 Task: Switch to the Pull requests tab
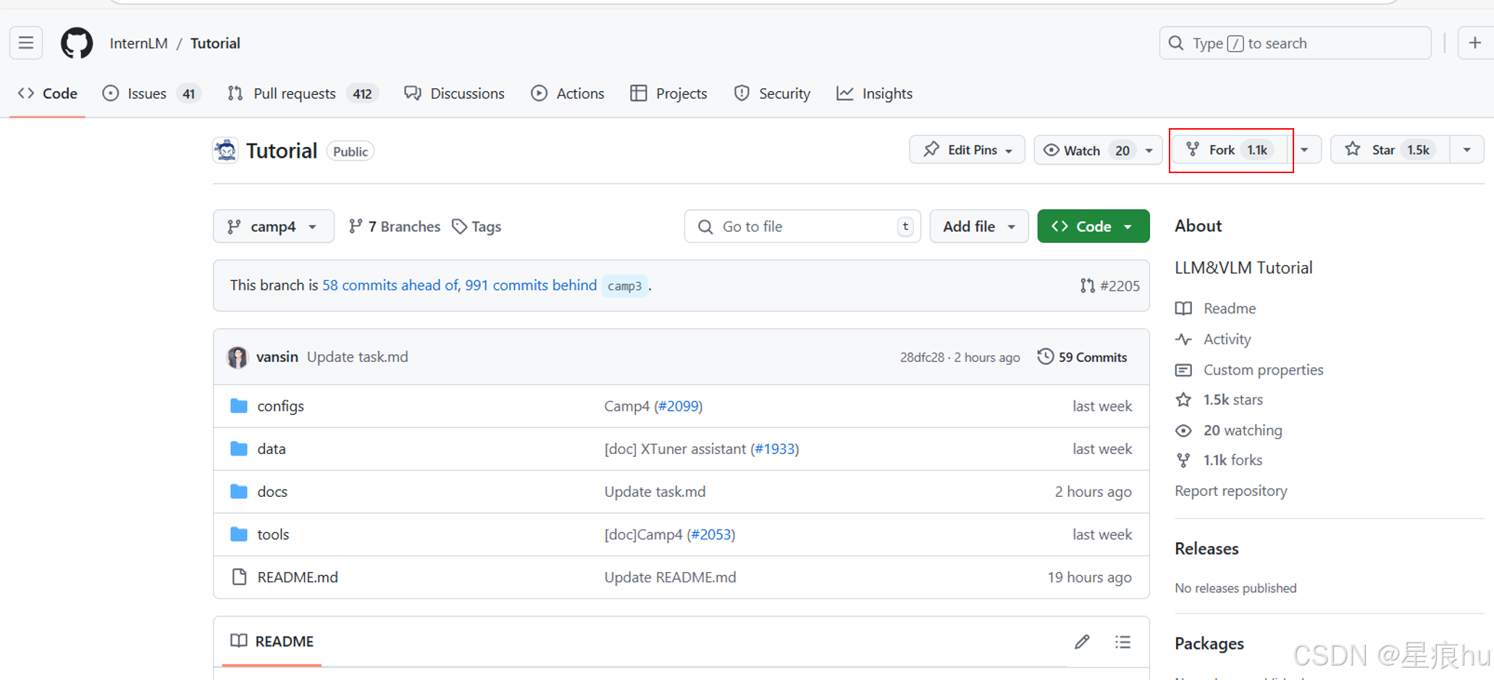click(302, 93)
